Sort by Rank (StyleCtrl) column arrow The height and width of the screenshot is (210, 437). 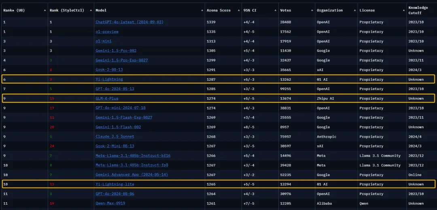click(x=91, y=10)
